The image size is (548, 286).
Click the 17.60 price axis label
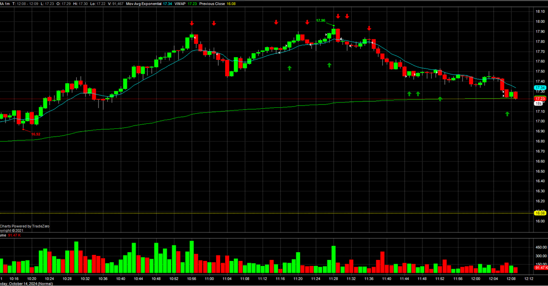click(x=540, y=62)
